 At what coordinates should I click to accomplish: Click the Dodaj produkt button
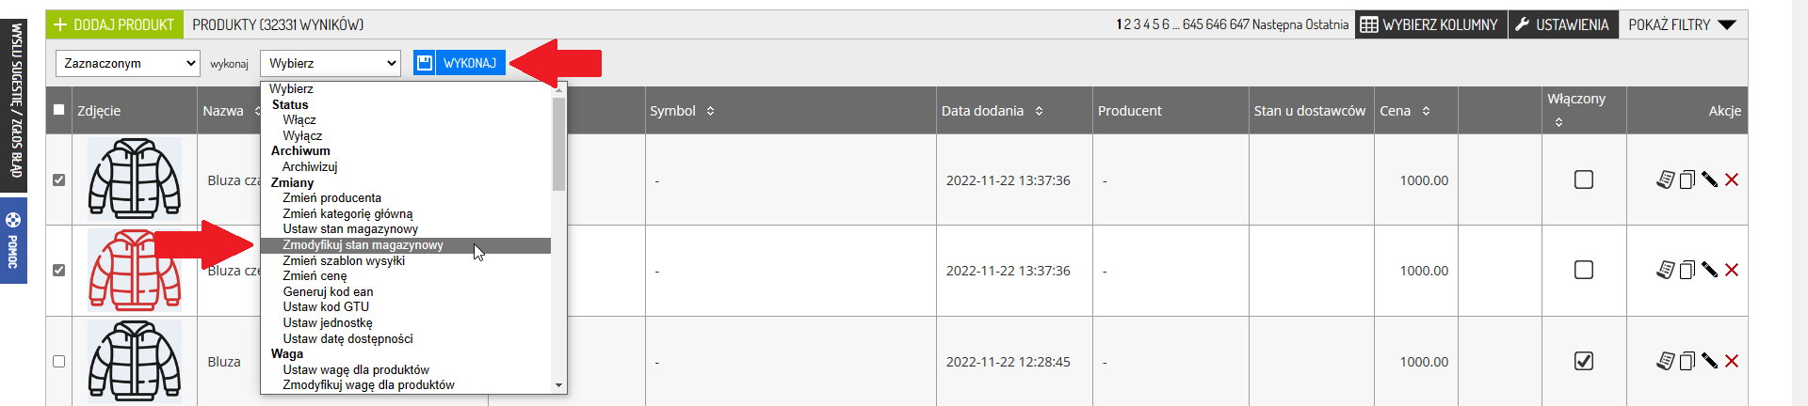[x=115, y=24]
